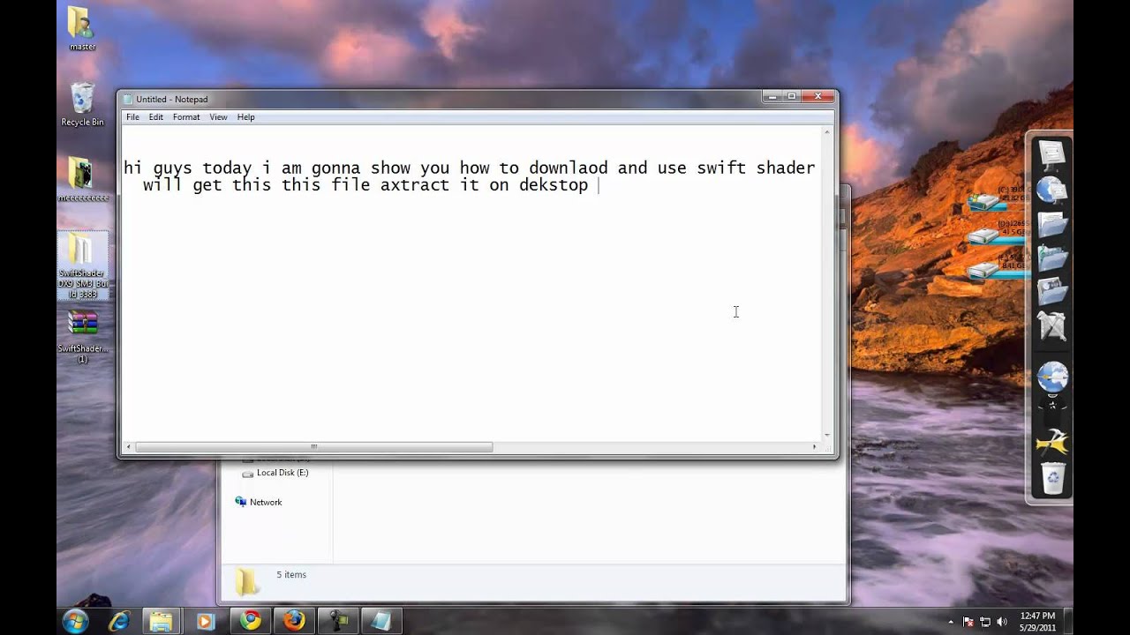Open Windows Explorer taskbar button
Image resolution: width=1130 pixels, height=635 pixels.
point(162,622)
